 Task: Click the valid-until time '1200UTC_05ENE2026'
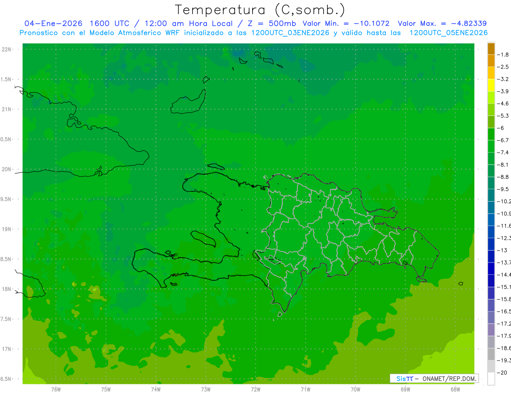pos(449,33)
